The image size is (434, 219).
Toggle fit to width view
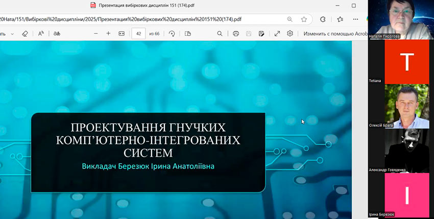pyautogui.click(x=122, y=33)
